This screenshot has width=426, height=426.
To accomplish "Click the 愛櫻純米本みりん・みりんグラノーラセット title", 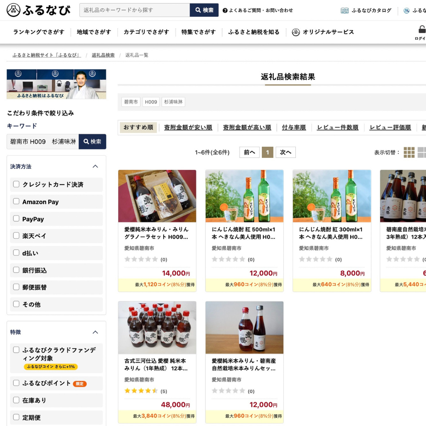I will coord(156,233).
